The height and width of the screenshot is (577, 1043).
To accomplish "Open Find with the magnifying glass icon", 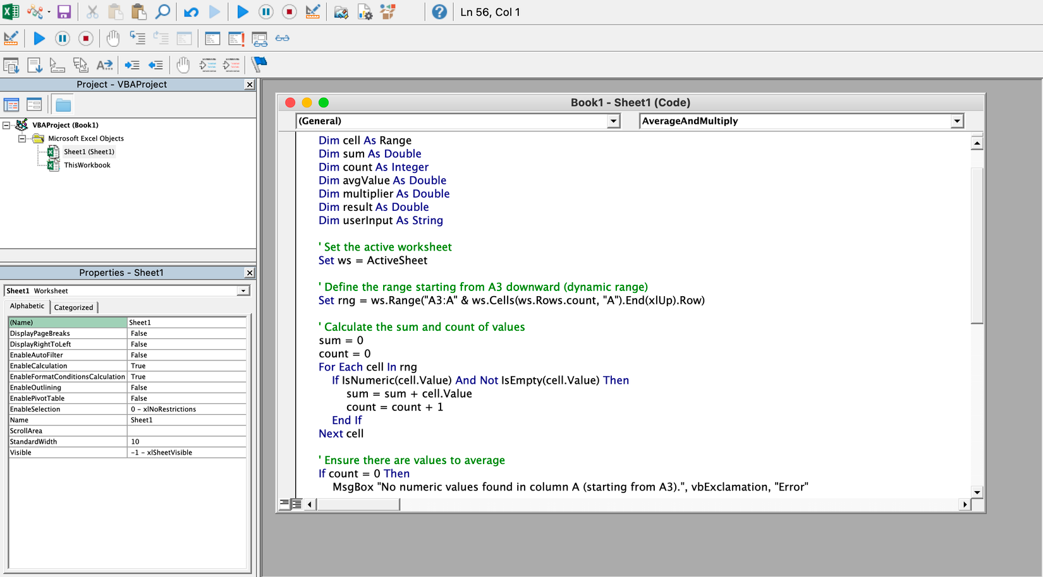I will point(162,12).
